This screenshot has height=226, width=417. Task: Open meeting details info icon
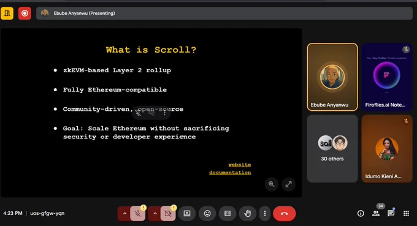(361, 213)
